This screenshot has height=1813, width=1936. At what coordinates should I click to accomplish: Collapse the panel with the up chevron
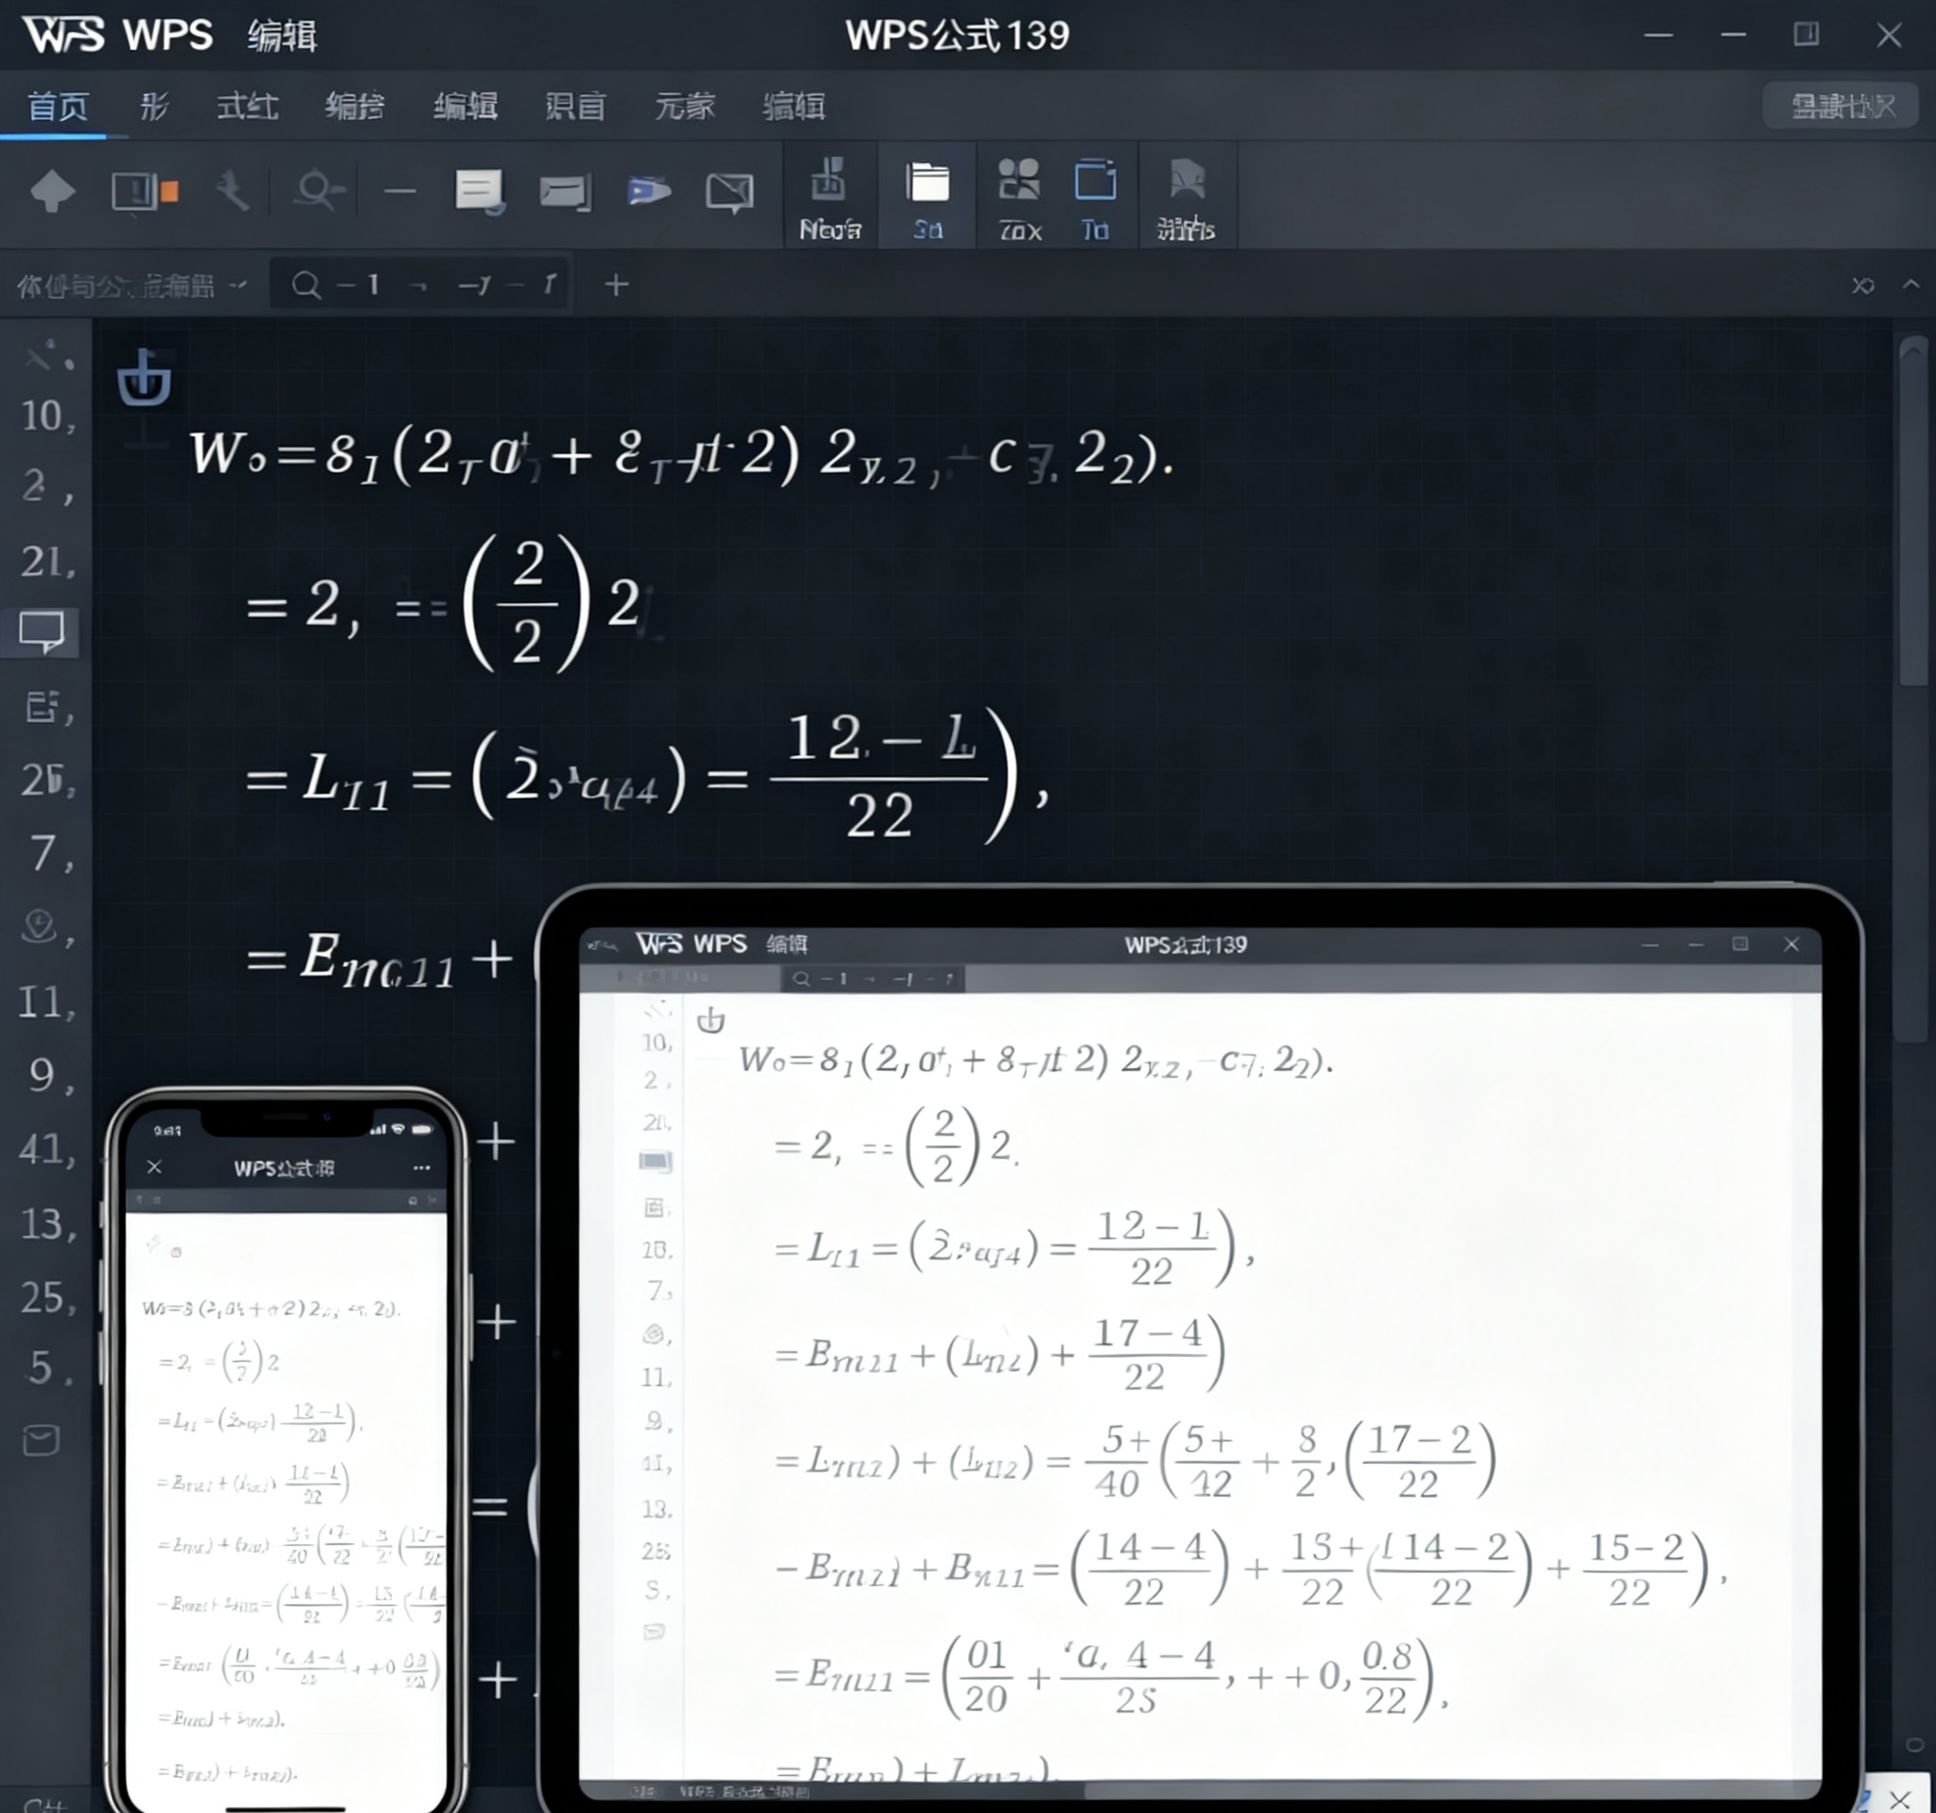1910,284
